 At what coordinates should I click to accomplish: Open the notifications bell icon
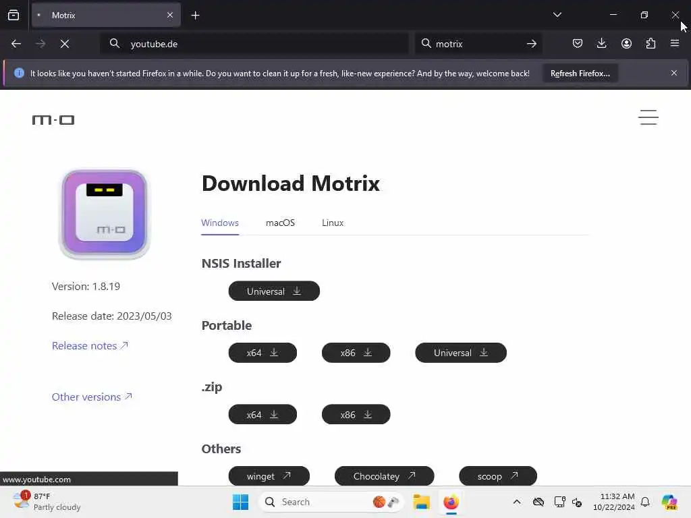[x=645, y=502]
